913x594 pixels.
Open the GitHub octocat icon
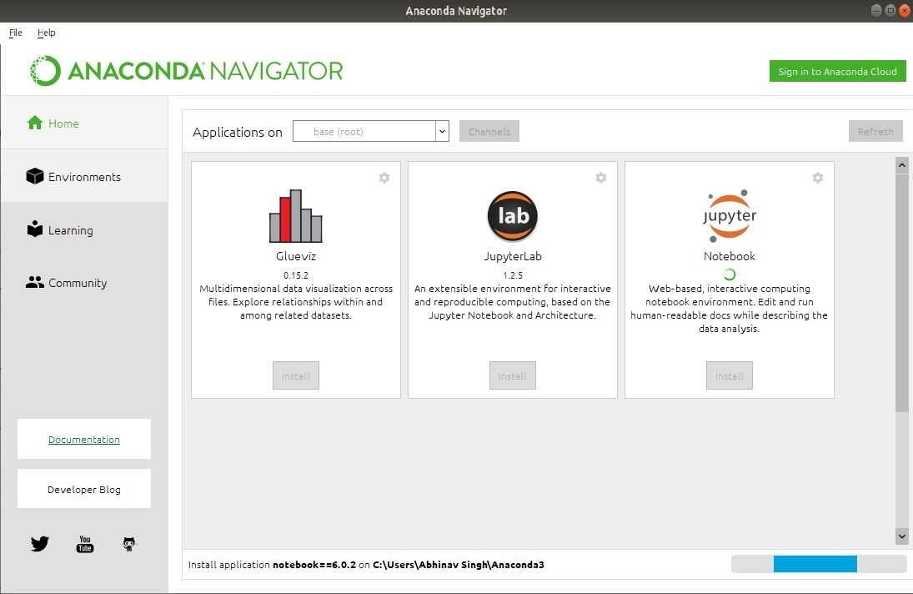click(129, 544)
